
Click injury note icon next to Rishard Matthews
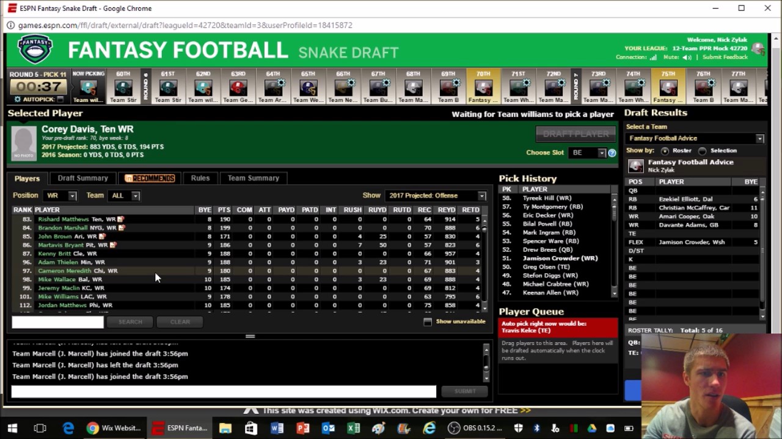point(121,219)
